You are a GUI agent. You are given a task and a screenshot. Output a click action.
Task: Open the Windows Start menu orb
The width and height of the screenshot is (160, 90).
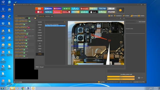(x=2, y=88)
